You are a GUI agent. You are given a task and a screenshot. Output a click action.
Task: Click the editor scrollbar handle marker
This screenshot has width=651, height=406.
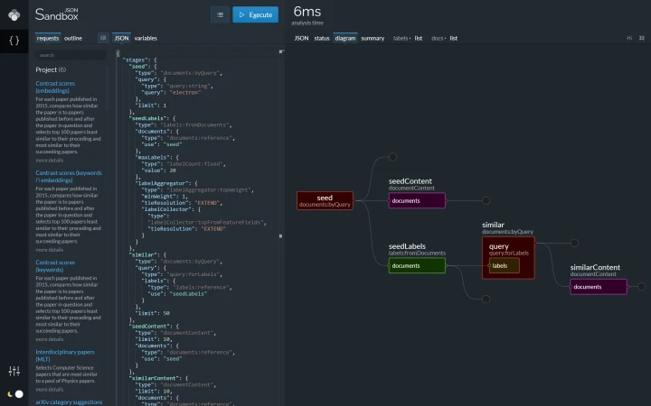point(280,236)
